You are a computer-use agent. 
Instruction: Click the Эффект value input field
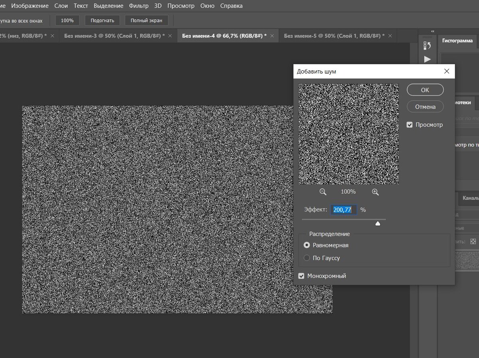343,210
